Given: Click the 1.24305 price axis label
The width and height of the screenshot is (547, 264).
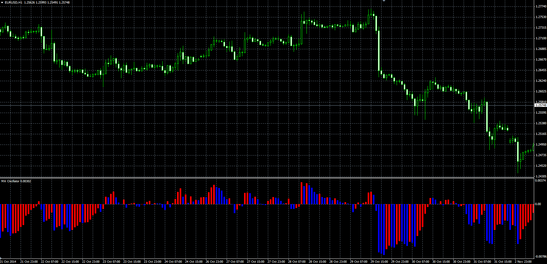Looking at the screenshot, I should point(541,176).
